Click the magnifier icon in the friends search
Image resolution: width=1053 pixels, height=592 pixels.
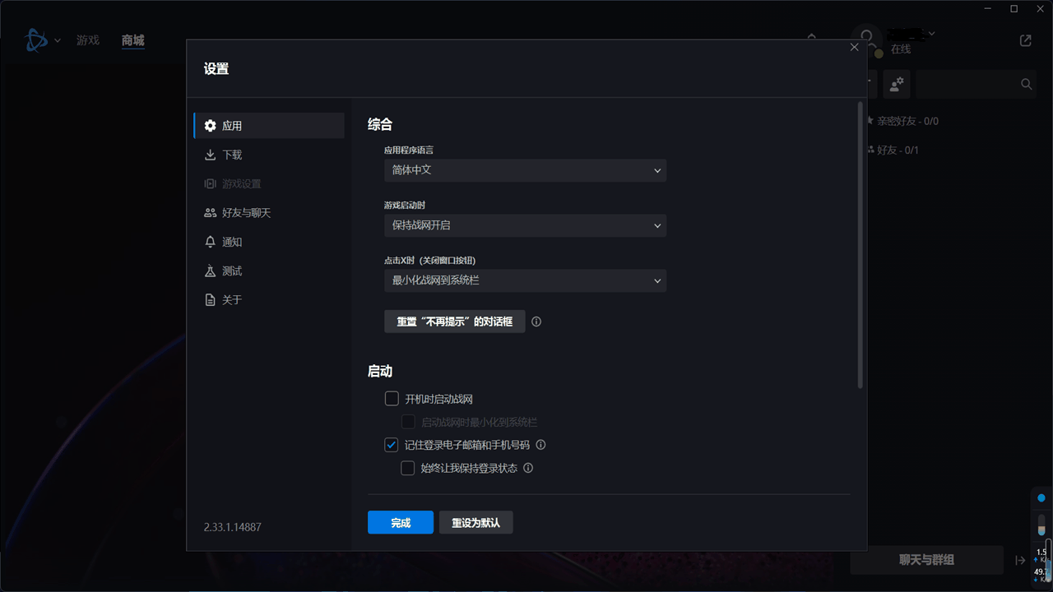click(x=1027, y=84)
